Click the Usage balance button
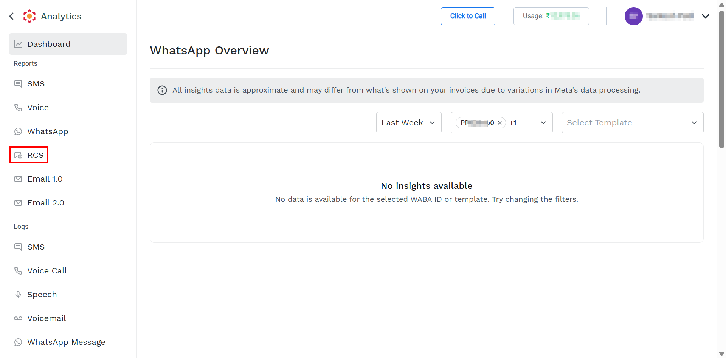This screenshot has width=726, height=358. coord(551,16)
